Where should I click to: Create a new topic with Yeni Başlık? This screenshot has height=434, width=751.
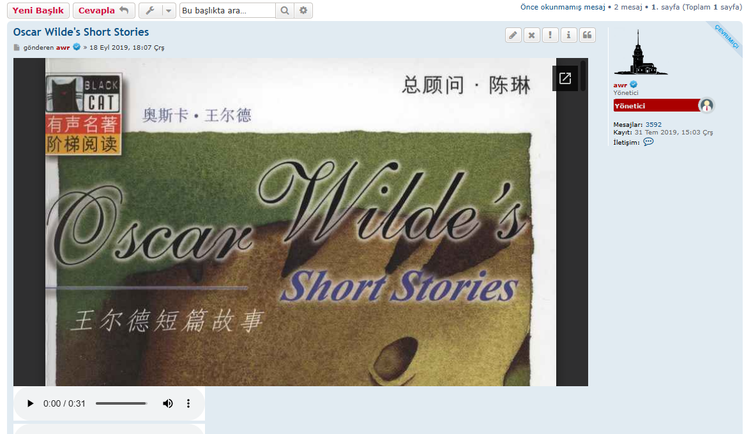pyautogui.click(x=40, y=10)
